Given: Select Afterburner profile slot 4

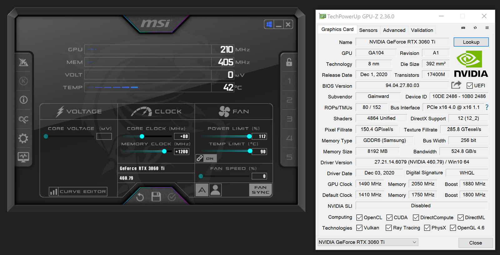Looking at the screenshot, I should pos(289,138).
